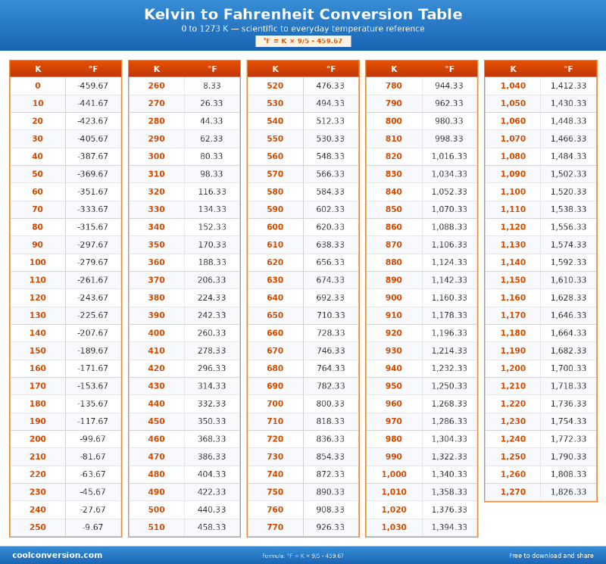606x564 pixels.
Task: Click the orange formula box in header
Action: 303,41
